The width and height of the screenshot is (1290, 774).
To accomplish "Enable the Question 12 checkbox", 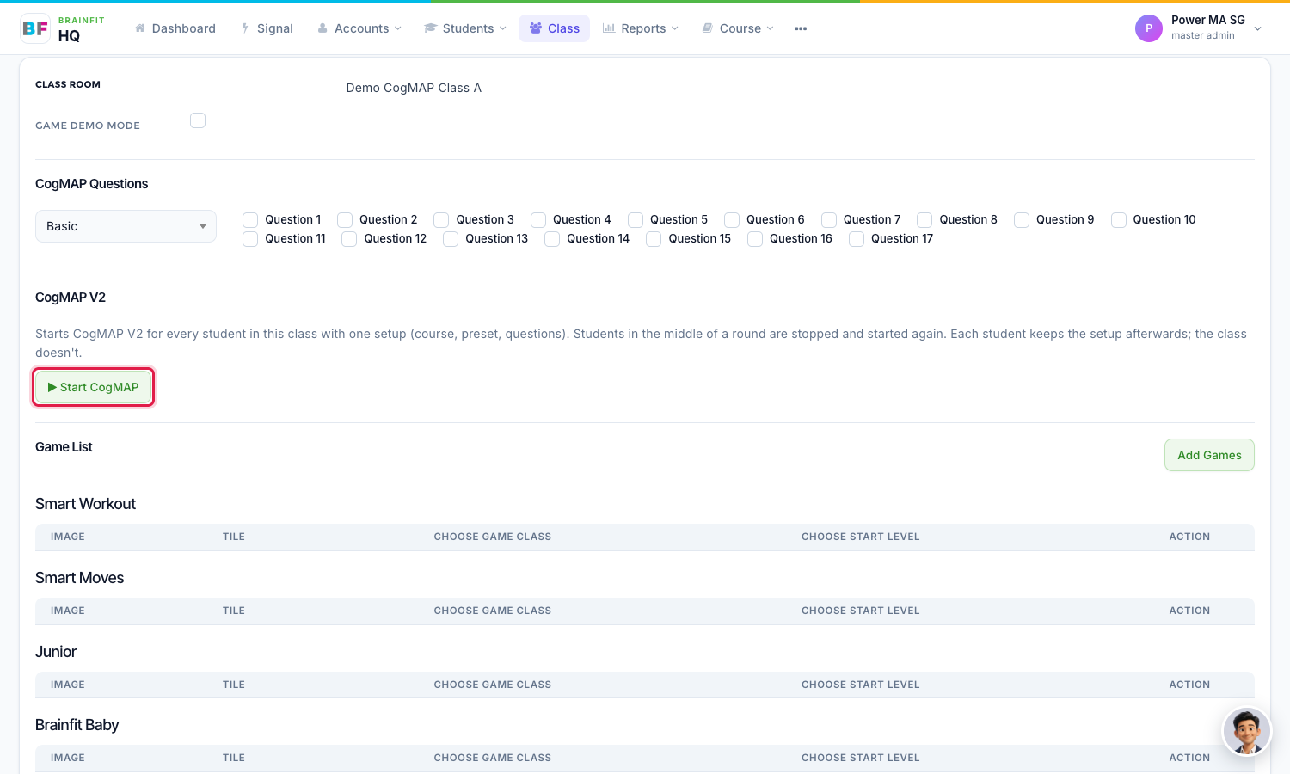I will (349, 239).
